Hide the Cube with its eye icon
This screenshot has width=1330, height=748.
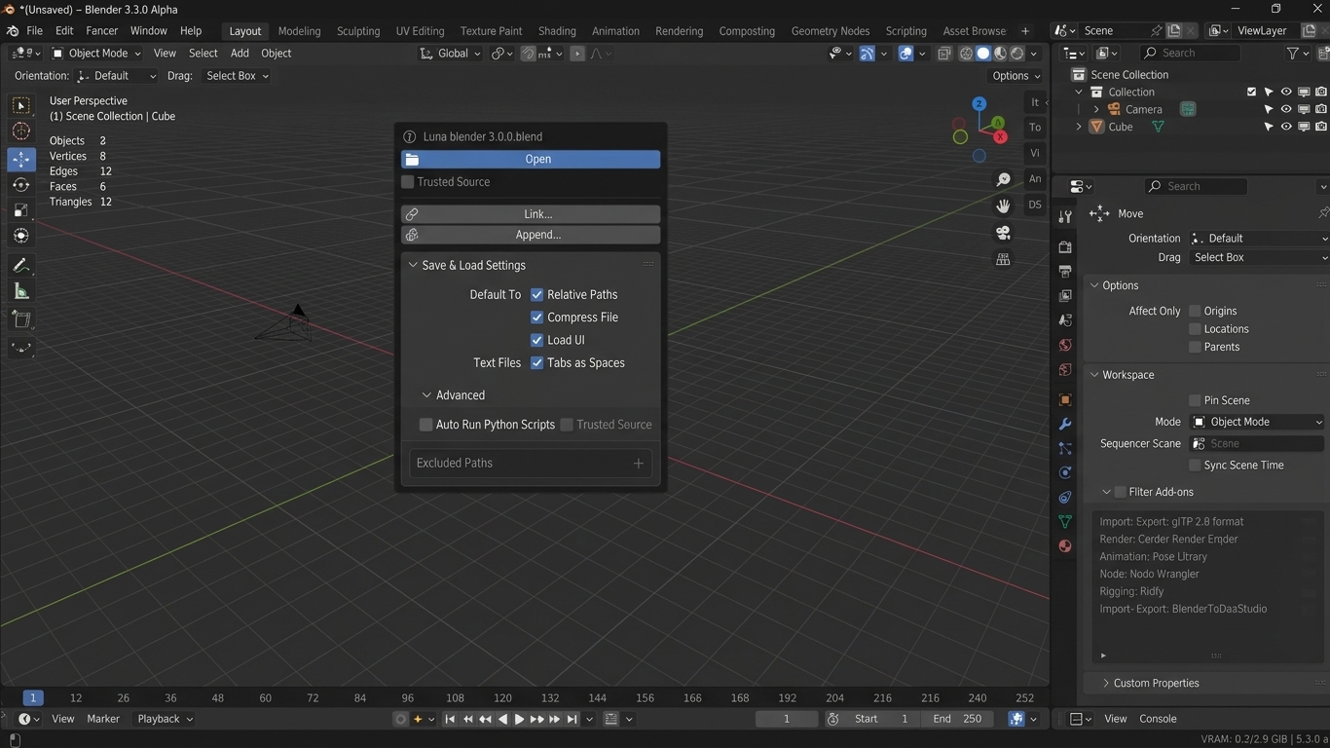[1286, 127]
